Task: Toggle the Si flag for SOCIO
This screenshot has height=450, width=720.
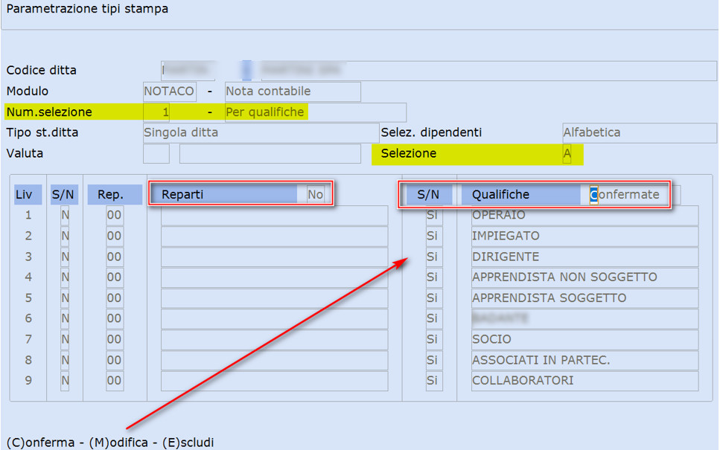Action: tap(434, 339)
